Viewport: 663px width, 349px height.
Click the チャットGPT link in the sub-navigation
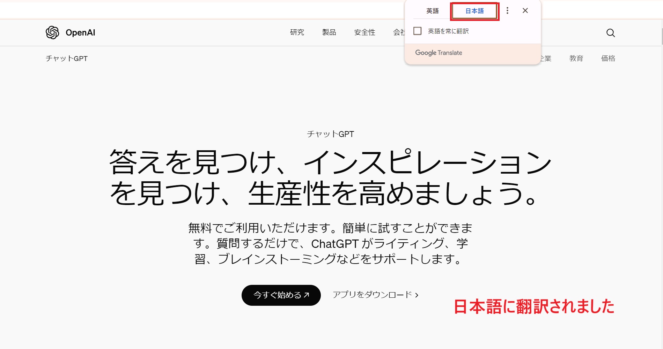[x=67, y=59]
